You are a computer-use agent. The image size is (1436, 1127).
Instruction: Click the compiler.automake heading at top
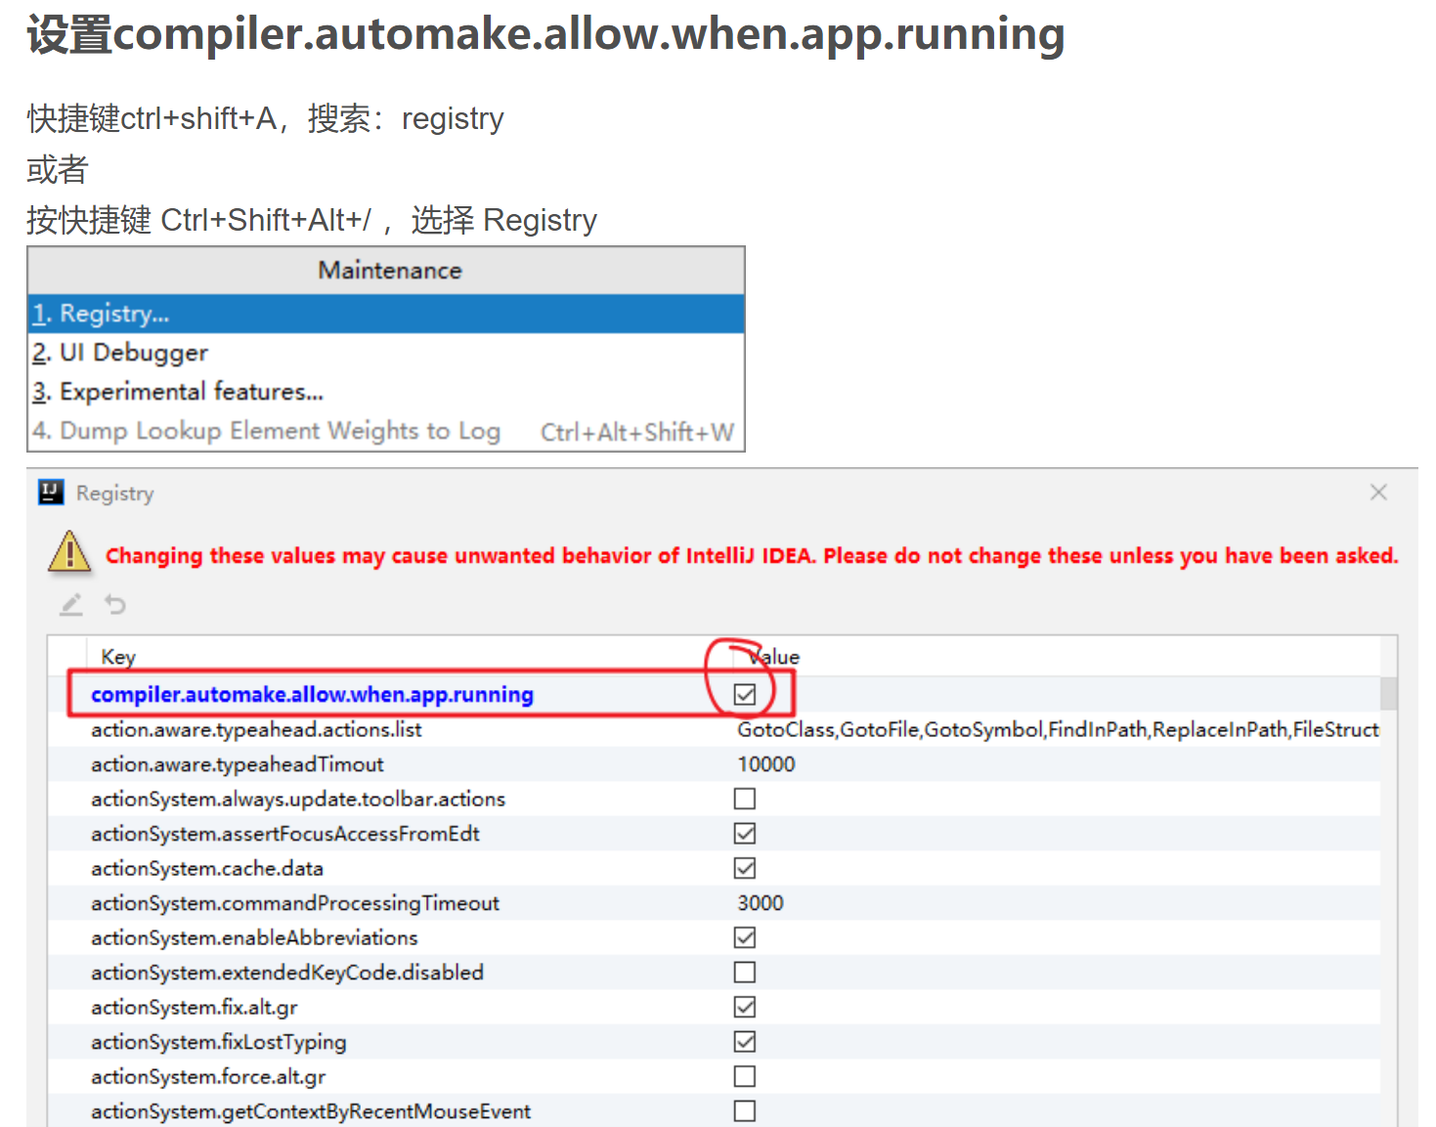pyautogui.click(x=545, y=34)
